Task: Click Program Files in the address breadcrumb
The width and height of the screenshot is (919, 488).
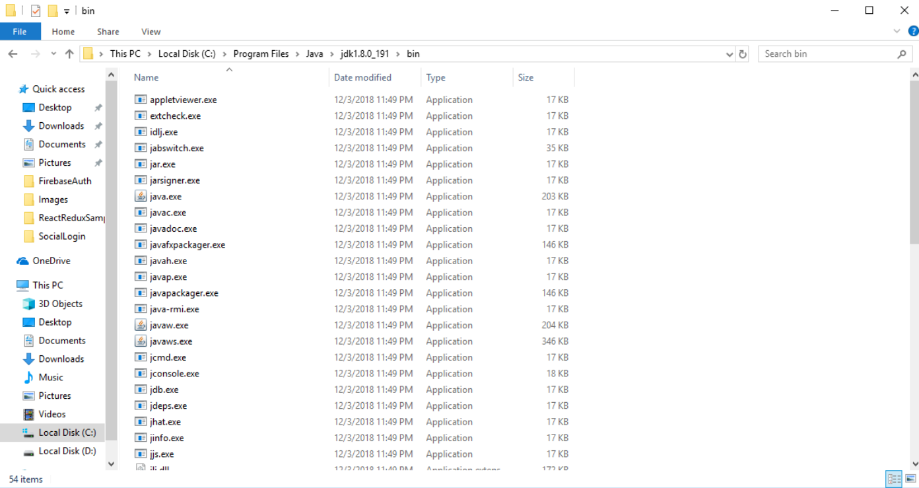Action: pyautogui.click(x=261, y=54)
